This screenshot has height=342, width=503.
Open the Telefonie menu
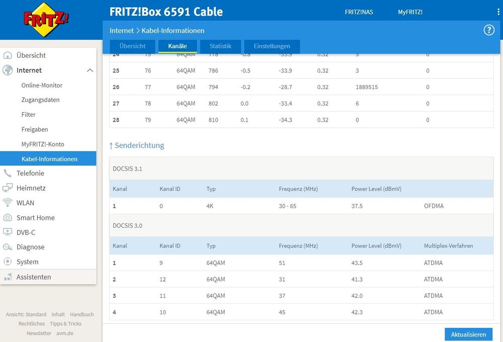point(31,173)
